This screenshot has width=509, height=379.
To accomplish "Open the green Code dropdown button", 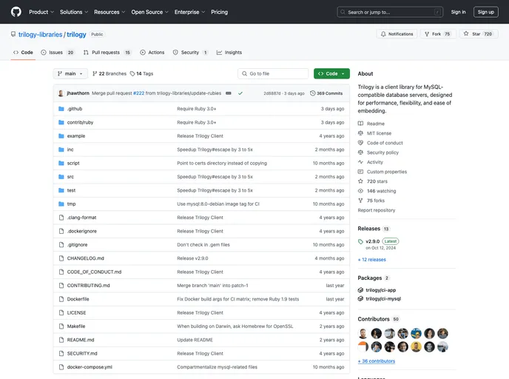I will tap(331, 74).
